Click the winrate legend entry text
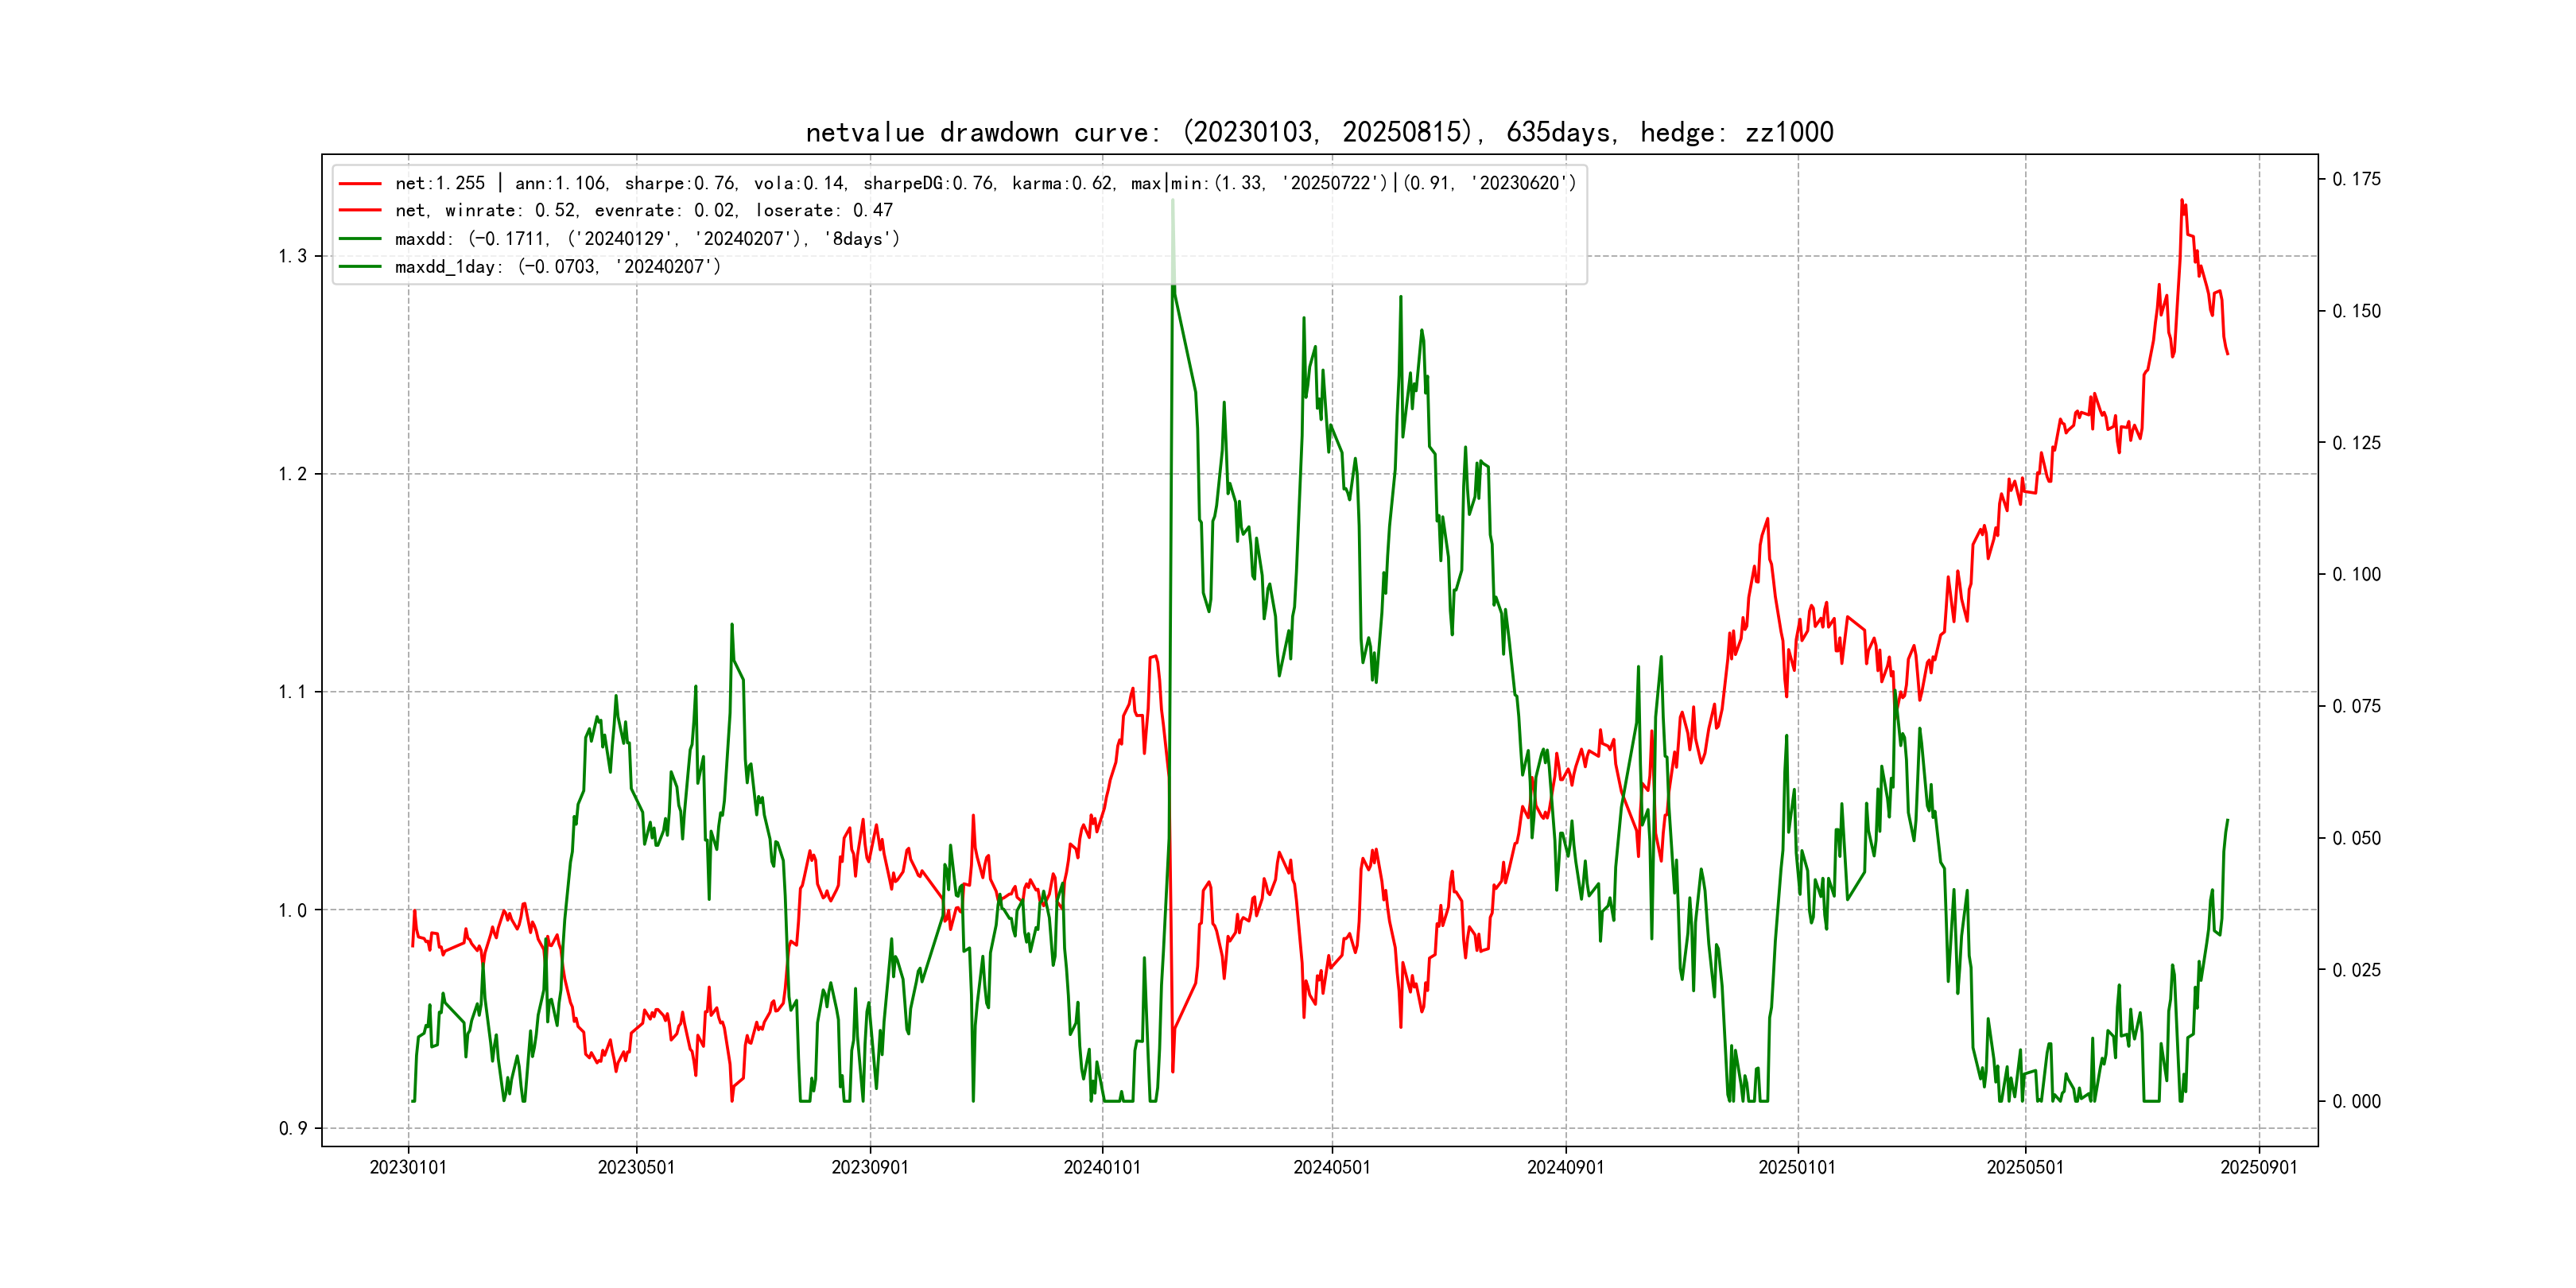Screen dimensions: 2576x1288 [643, 211]
